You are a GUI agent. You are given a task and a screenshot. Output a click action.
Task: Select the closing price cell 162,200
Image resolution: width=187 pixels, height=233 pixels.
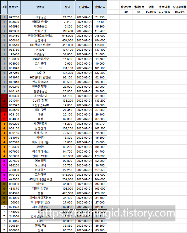[68, 129]
